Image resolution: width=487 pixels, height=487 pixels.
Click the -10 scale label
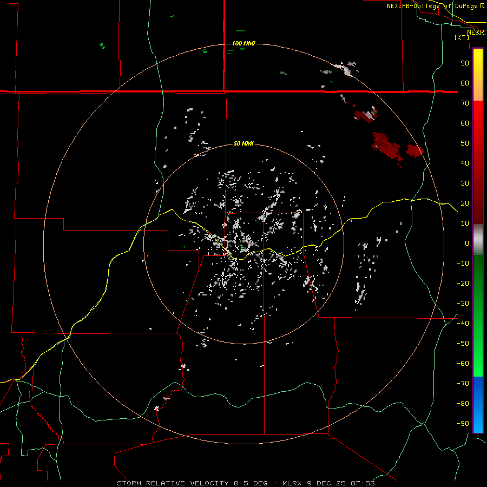[x=463, y=264]
